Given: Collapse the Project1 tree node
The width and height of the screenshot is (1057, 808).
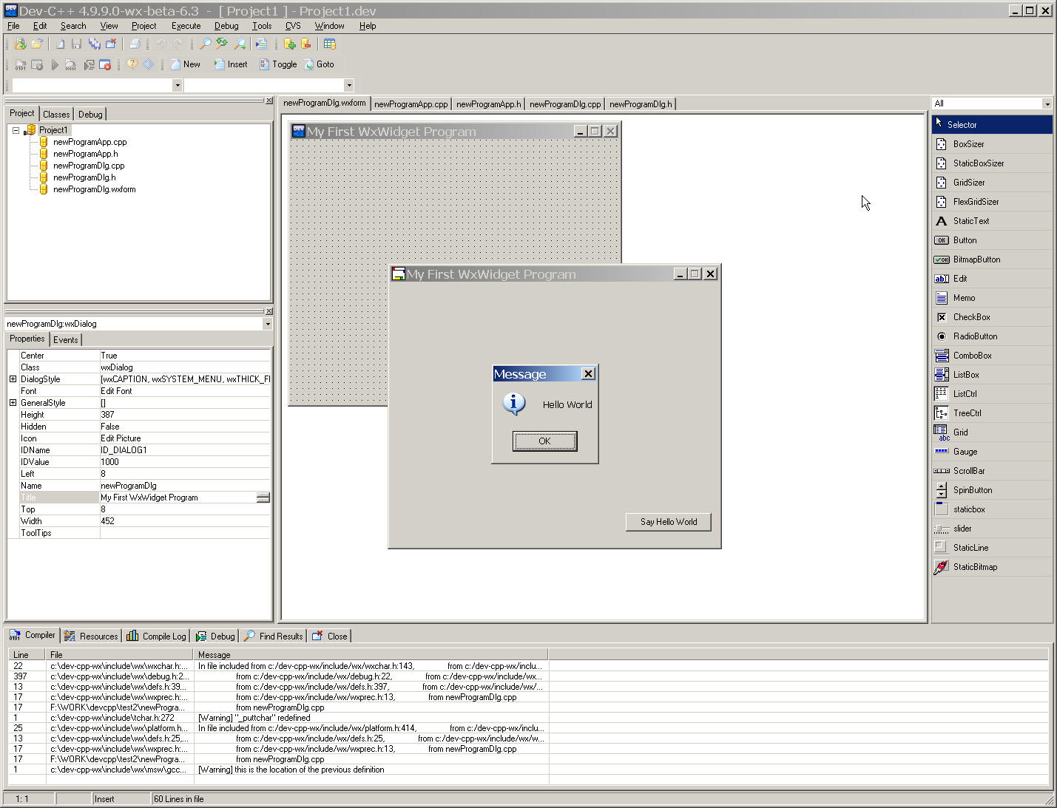Looking at the screenshot, I should tap(16, 130).
